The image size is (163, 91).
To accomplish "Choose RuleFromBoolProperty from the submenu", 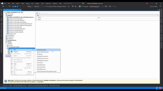I will click(47, 52).
